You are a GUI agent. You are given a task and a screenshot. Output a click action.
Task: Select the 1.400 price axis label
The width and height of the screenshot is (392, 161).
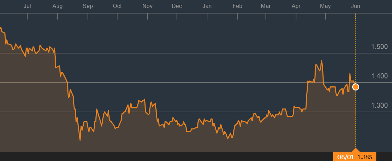[379, 76]
